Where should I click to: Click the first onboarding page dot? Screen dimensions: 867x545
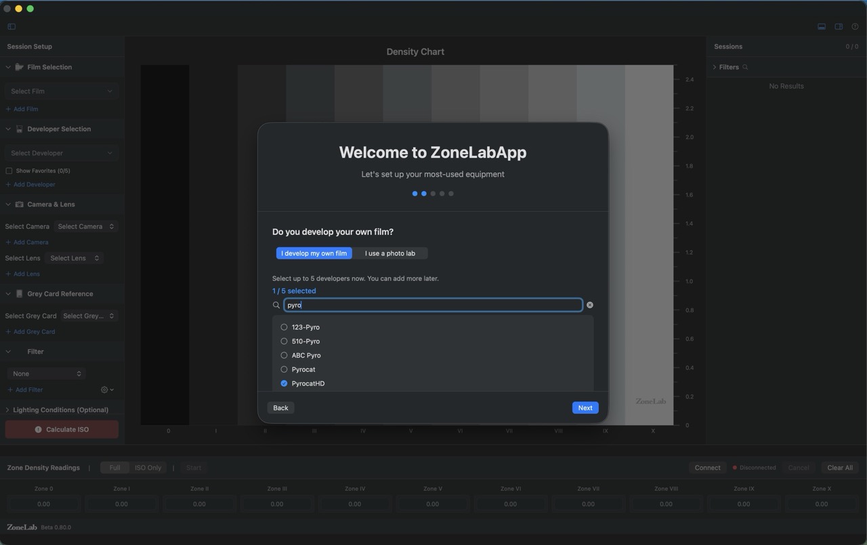[x=415, y=194]
